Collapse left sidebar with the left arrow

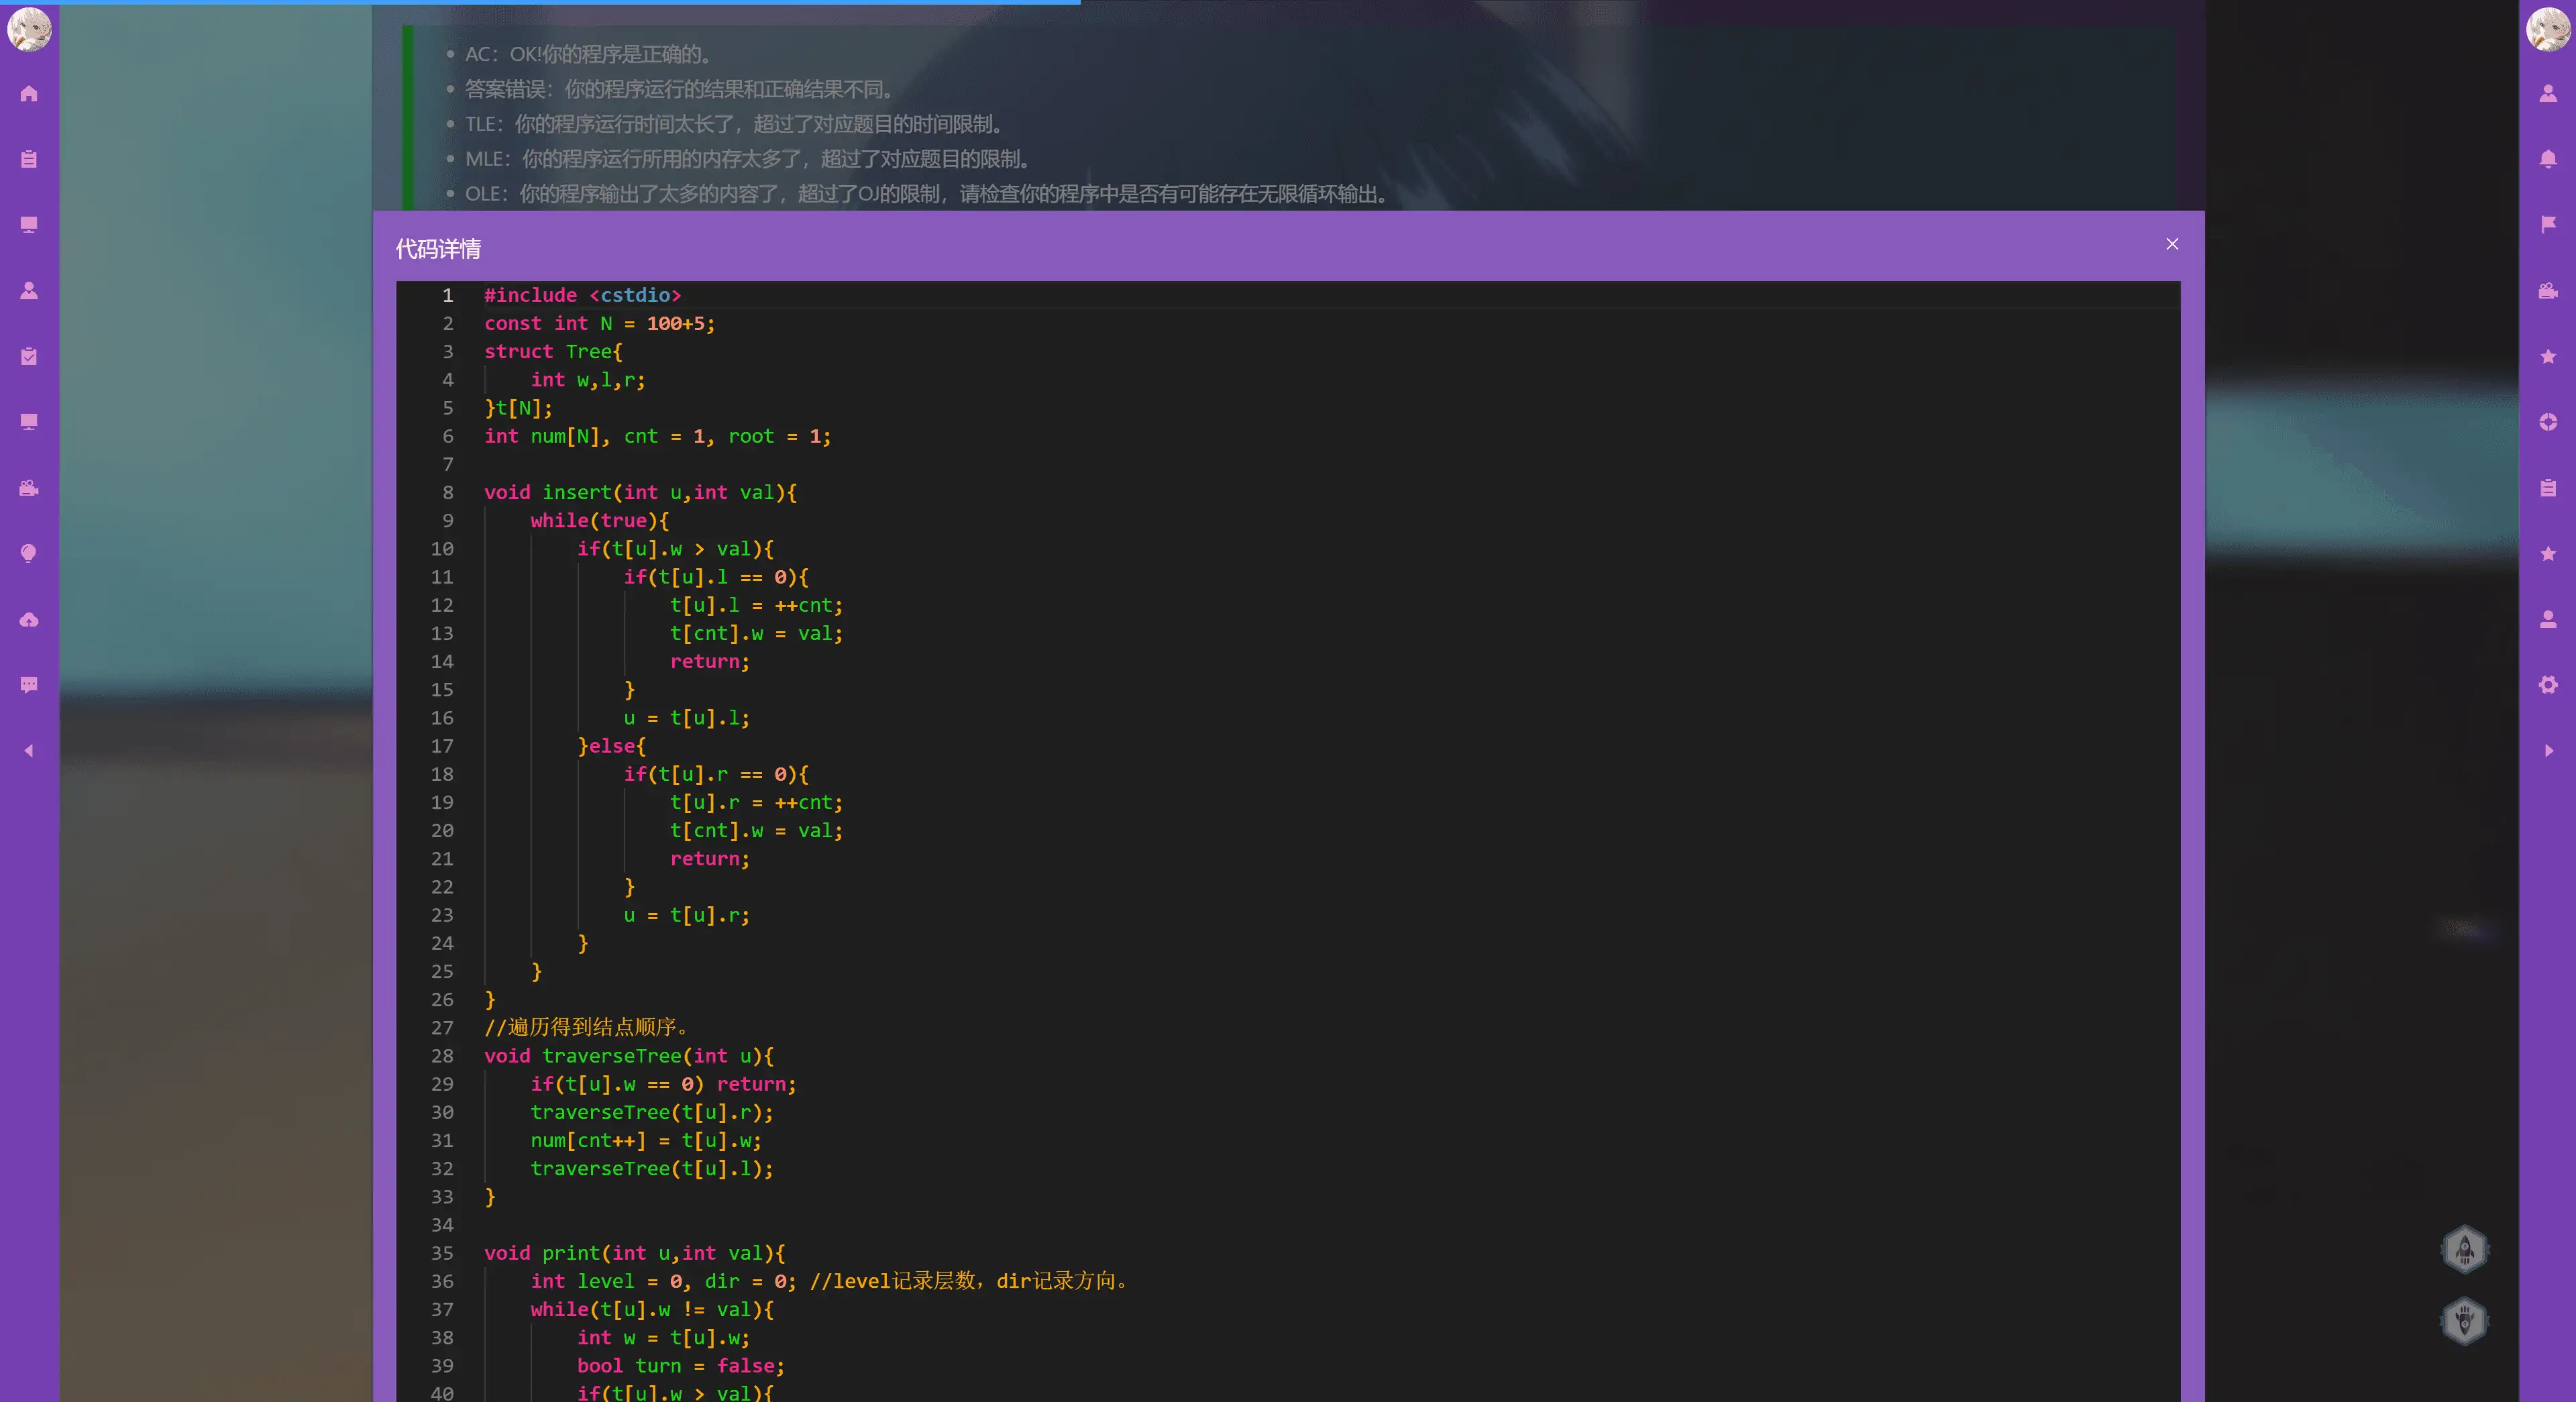point(29,751)
